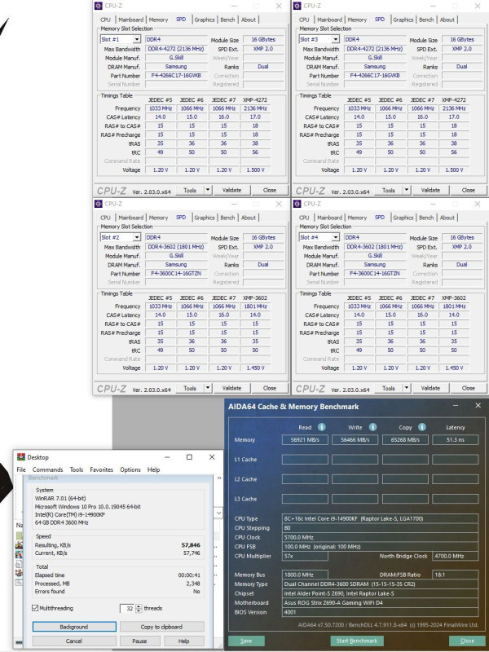Viewport: 489px width, 652px height.
Task: Click Part Number F4-4266C17-16GVKB in Slot #1 window
Action: pyautogui.click(x=176, y=76)
